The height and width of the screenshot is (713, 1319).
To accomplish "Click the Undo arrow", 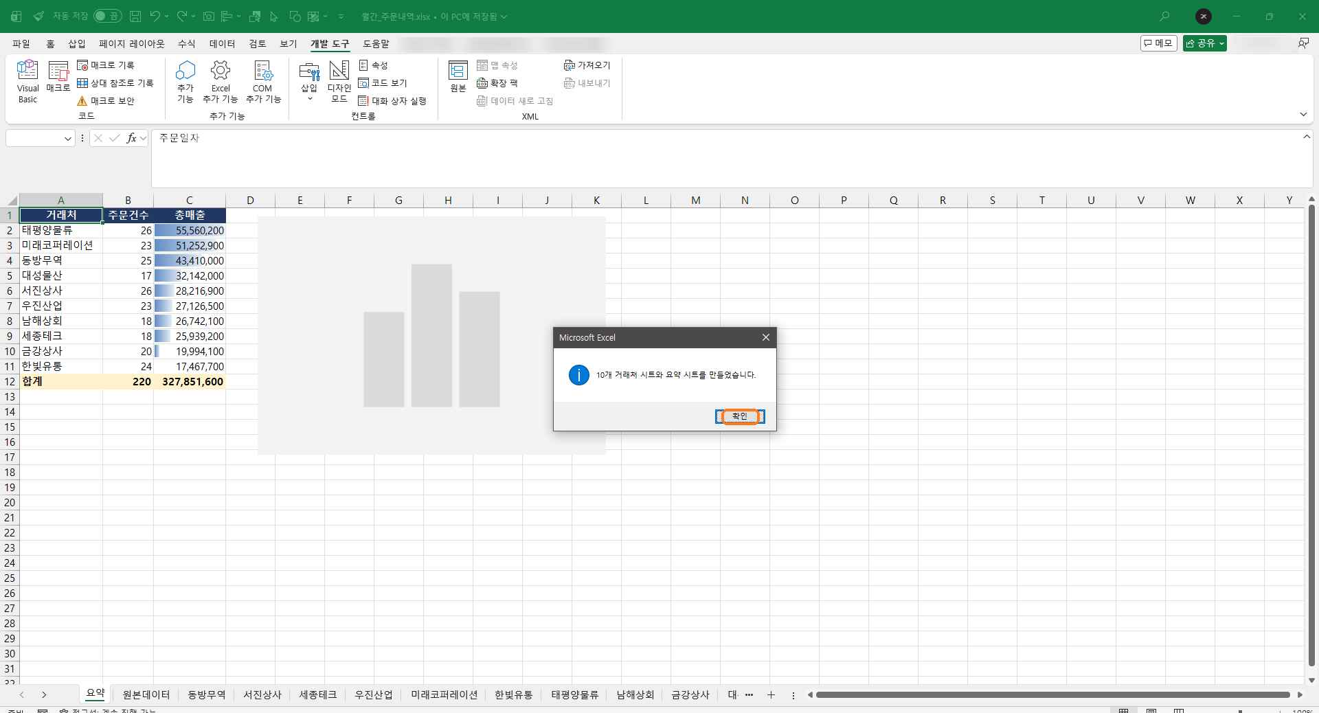I will click(155, 16).
